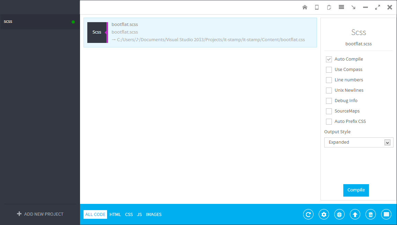Enable the Use Compass option
This screenshot has height=225, width=397.
pyautogui.click(x=329, y=70)
